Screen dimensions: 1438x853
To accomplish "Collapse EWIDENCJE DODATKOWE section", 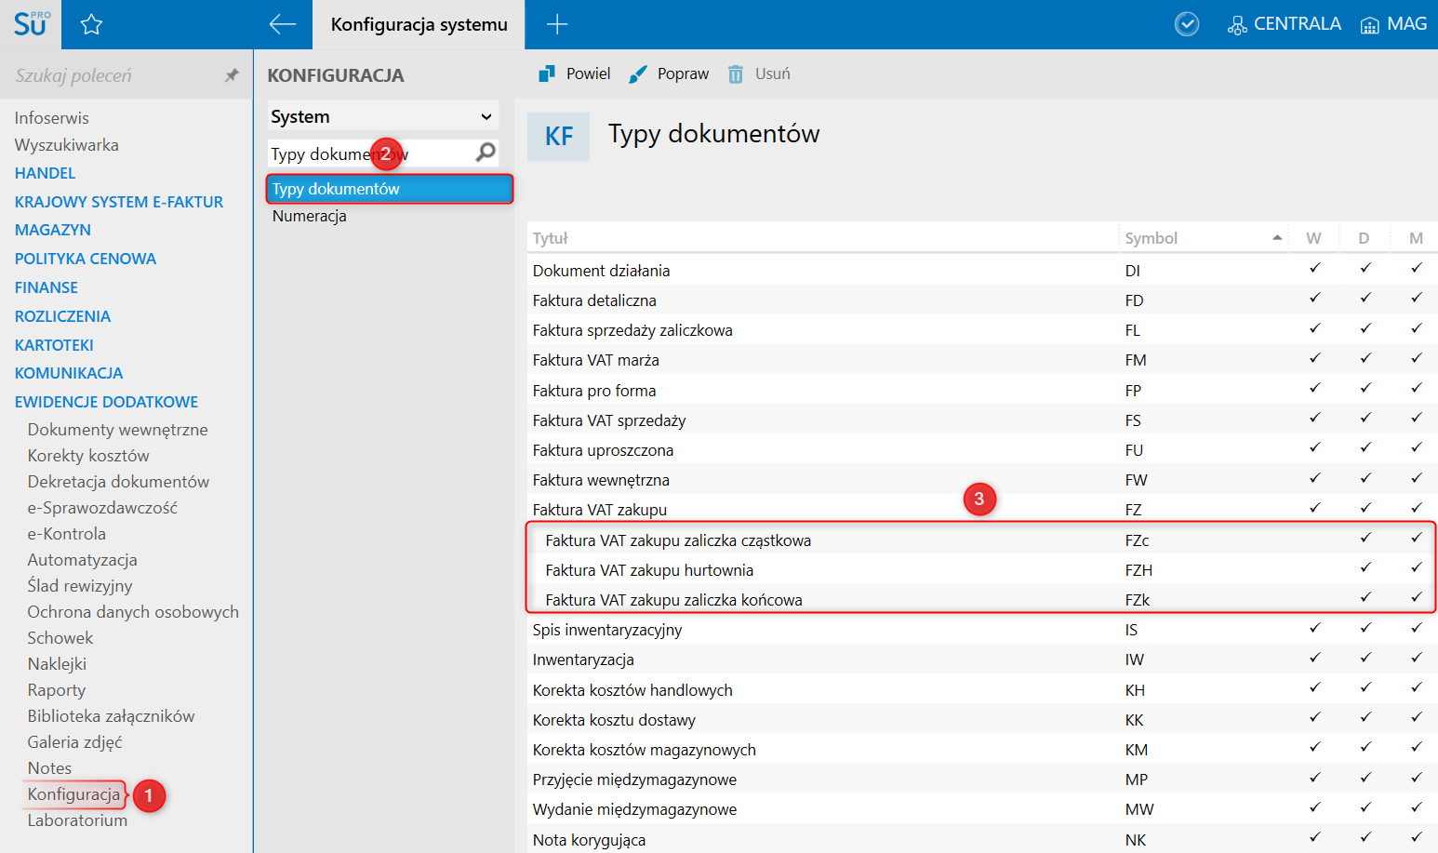I will pyautogui.click(x=107, y=402).
